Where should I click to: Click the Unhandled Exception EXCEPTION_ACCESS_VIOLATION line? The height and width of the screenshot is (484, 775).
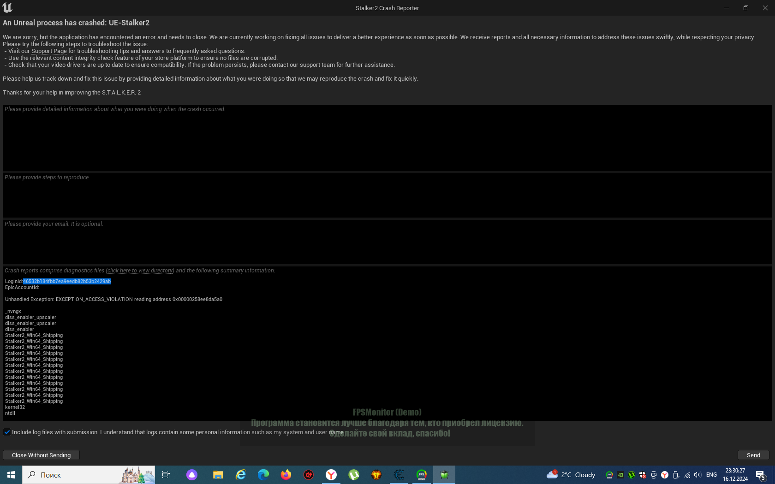tap(113, 299)
